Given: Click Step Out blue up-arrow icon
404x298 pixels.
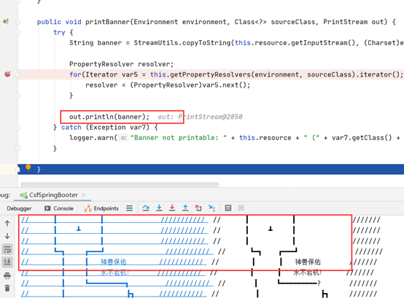Looking at the screenshot, I should (185, 208).
